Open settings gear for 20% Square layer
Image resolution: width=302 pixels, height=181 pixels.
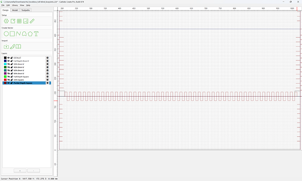pos(48,80)
